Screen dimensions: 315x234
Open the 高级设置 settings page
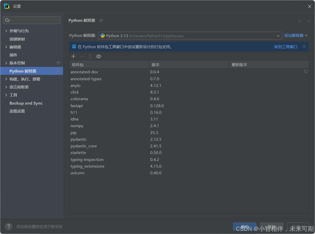17,111
